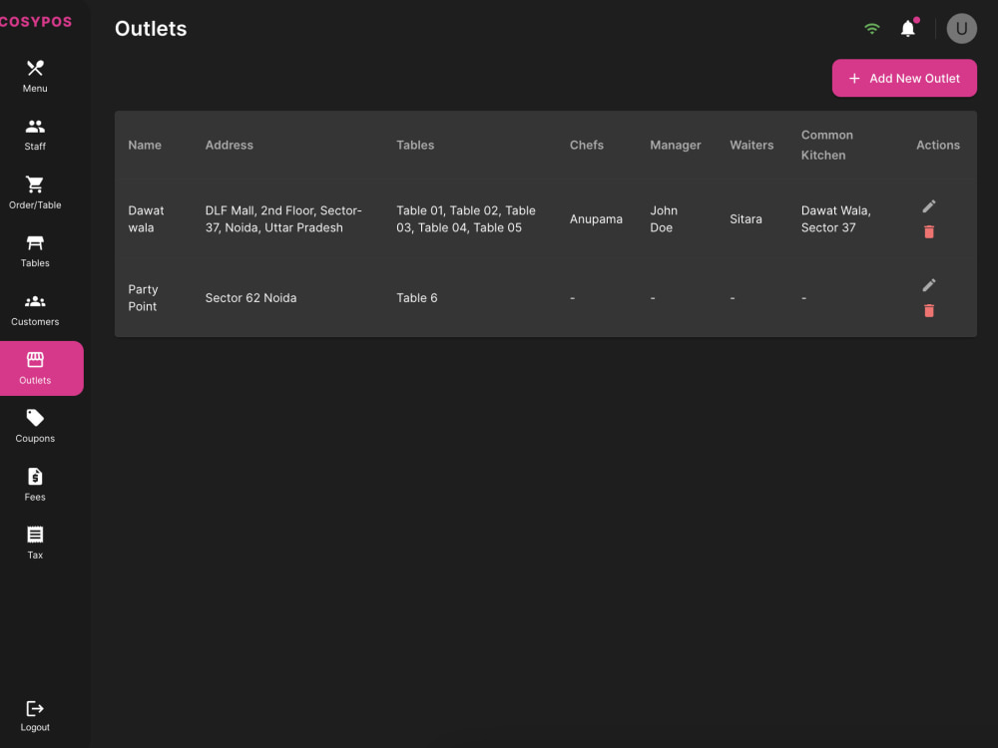Go to the Fees page
The width and height of the screenshot is (998, 748).
pyautogui.click(x=35, y=486)
